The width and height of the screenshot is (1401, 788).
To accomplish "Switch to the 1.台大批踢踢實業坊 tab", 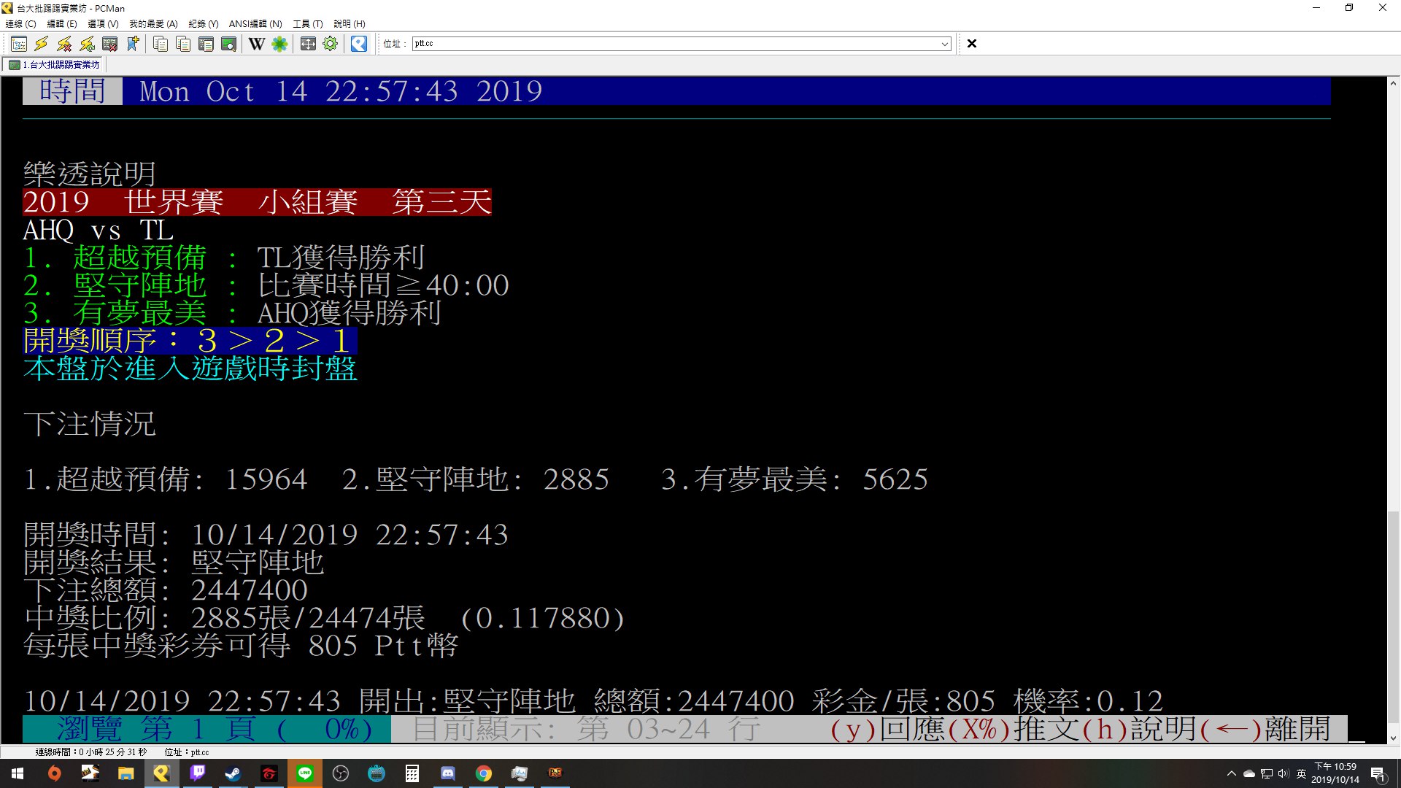I will tap(55, 65).
